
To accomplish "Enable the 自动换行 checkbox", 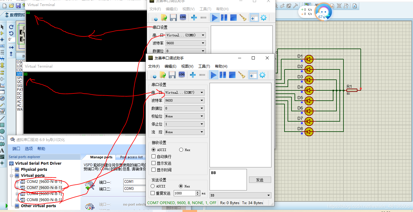I will click(x=154, y=156).
